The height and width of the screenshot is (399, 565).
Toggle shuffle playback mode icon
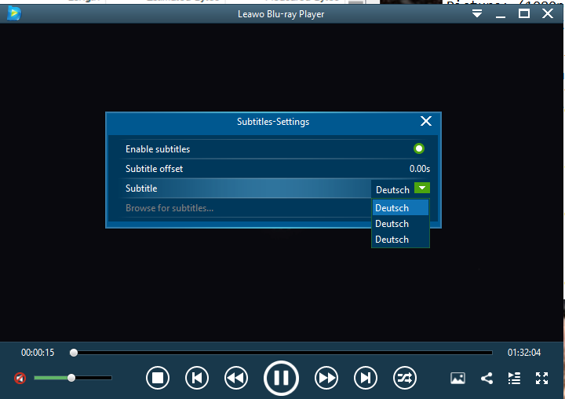tap(405, 378)
